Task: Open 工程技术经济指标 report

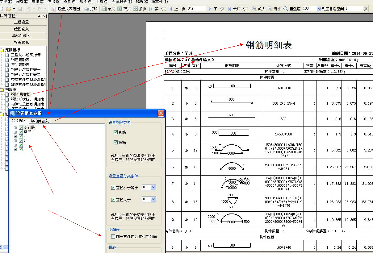Action: [26, 55]
